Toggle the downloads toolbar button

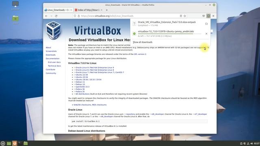point(208,16)
